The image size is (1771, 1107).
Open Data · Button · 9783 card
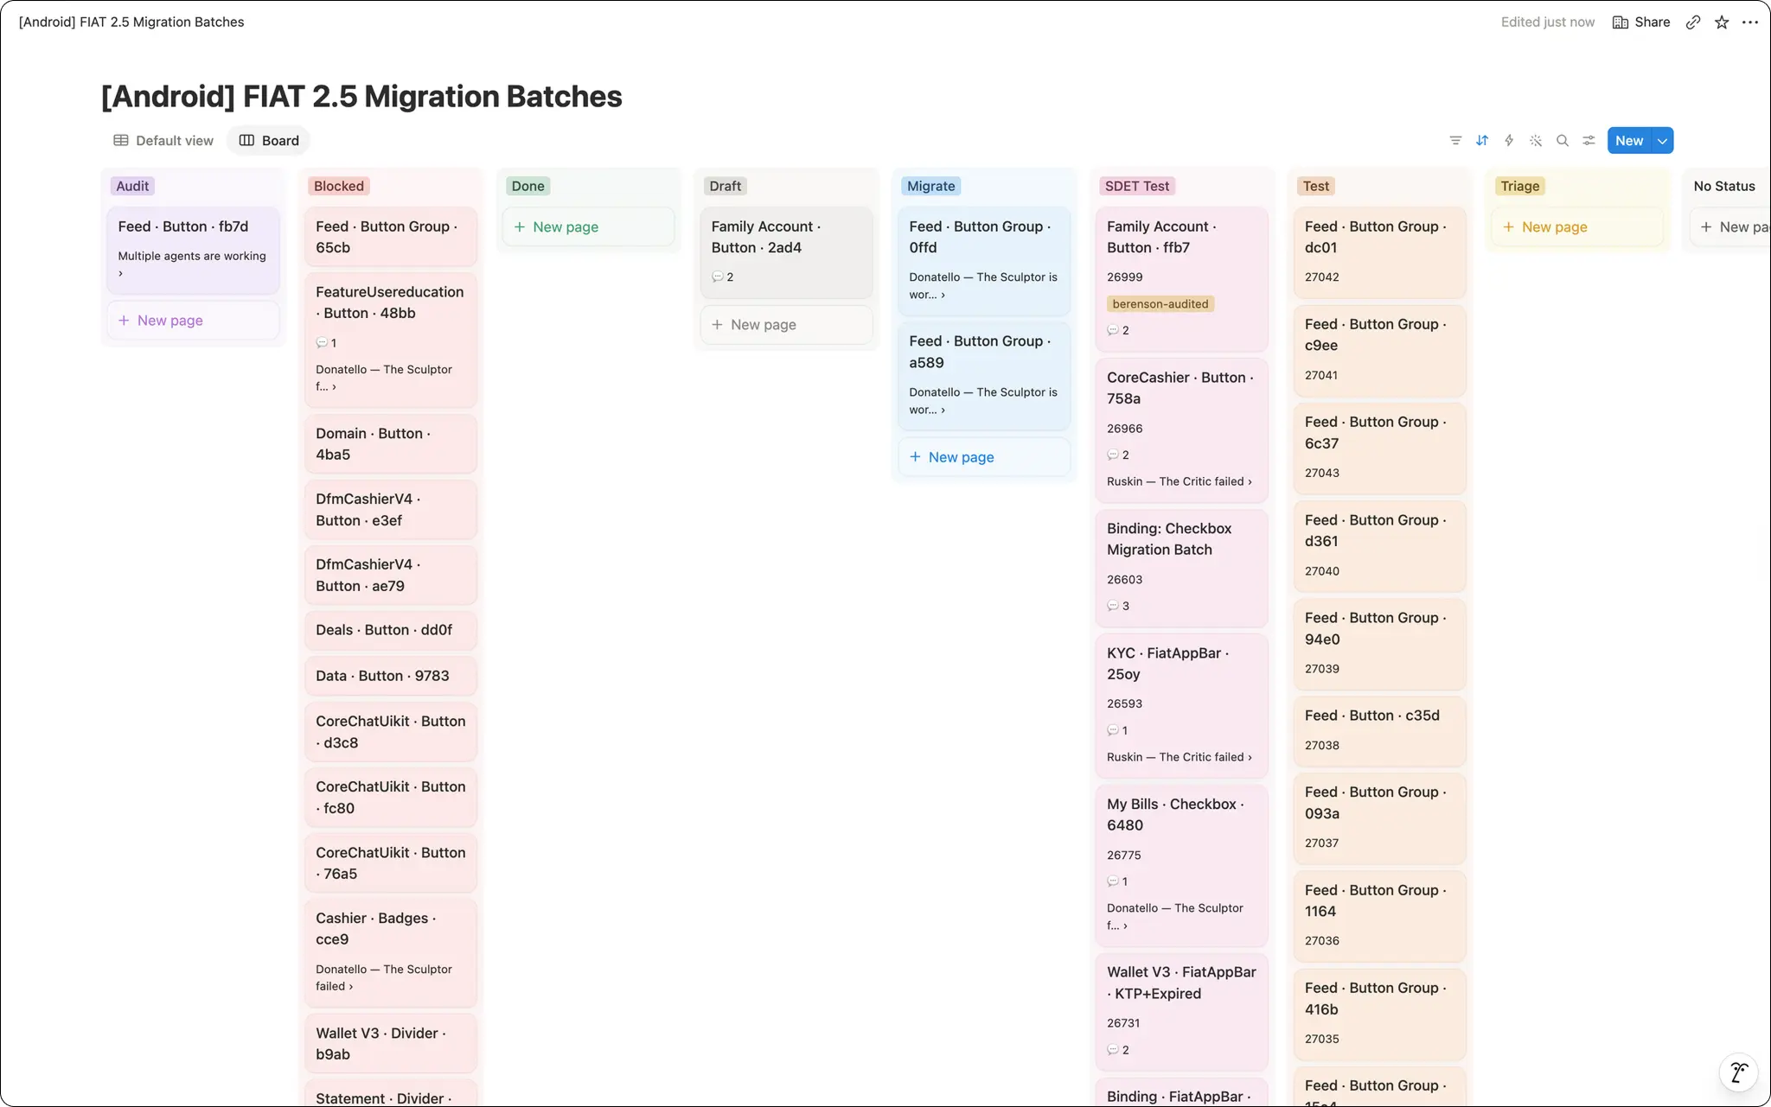(391, 677)
